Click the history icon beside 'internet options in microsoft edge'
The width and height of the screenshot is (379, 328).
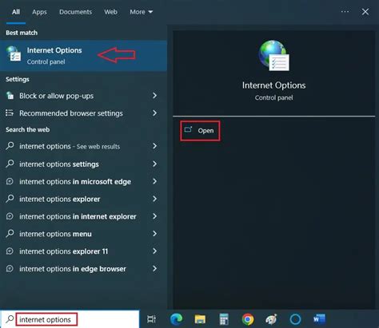coord(10,181)
